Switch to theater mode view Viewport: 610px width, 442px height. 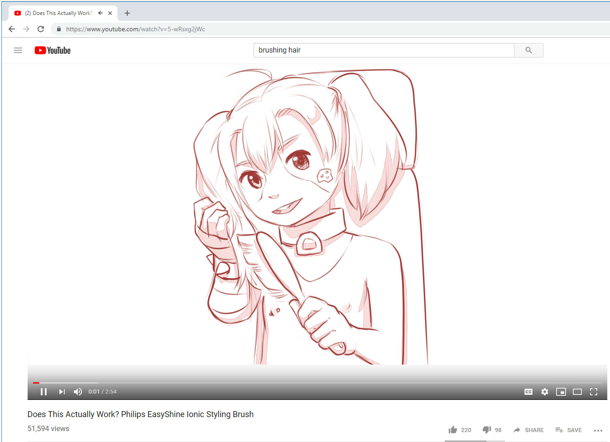click(577, 392)
